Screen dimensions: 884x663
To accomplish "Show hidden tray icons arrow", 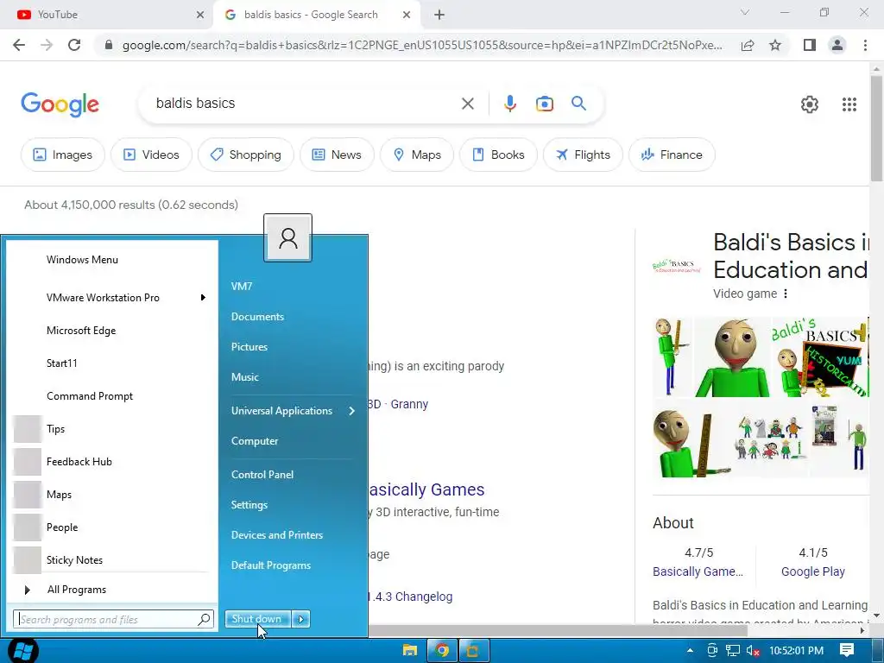I will [x=690, y=651].
